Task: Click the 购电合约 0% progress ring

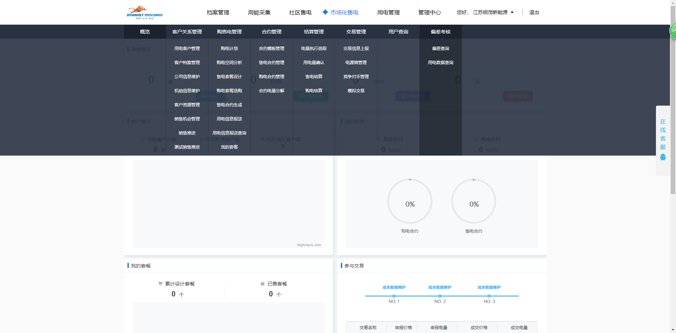Action: tap(409, 201)
